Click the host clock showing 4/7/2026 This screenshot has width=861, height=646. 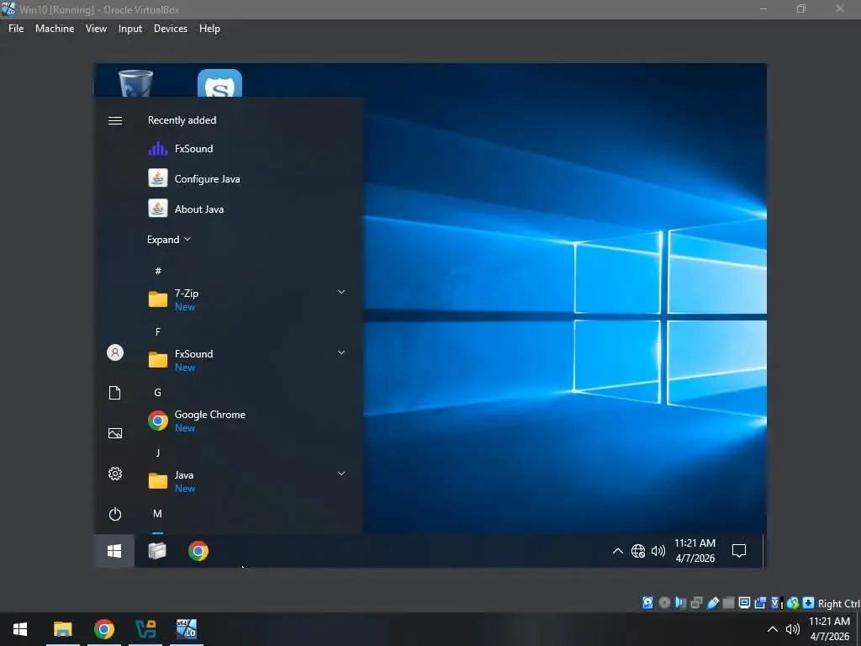(x=829, y=629)
